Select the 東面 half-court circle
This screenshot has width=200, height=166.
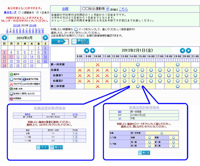[x=174, y=138]
